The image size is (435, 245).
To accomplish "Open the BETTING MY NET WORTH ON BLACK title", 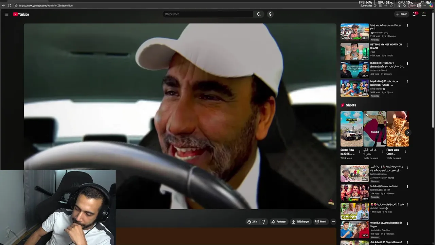I will pyautogui.click(x=386, y=46).
